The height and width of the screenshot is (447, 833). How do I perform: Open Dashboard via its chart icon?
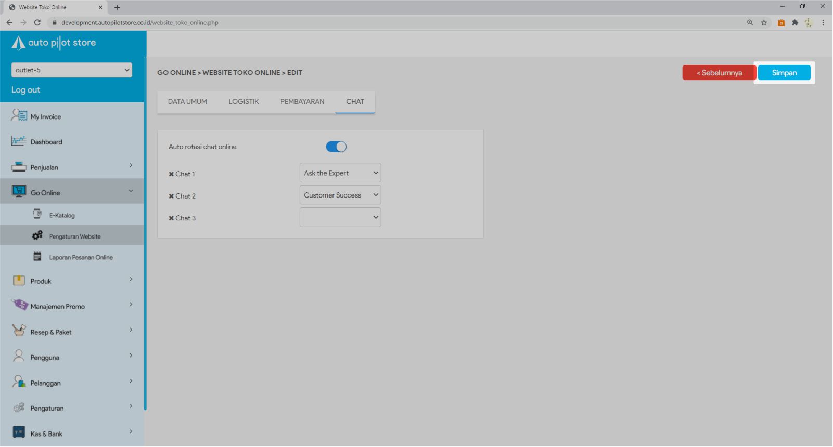[19, 141]
